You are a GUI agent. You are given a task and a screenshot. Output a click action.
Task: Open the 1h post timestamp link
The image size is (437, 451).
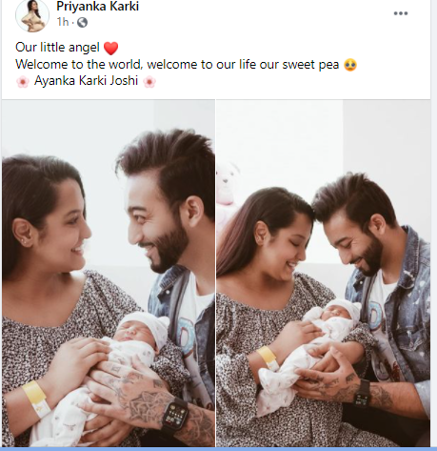pyautogui.click(x=63, y=22)
